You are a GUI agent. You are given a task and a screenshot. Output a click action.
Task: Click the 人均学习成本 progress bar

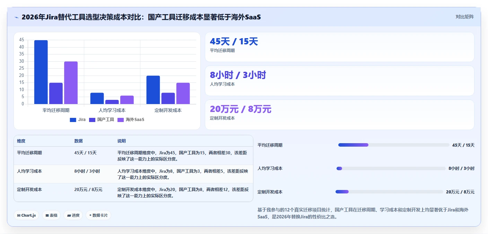tap(391, 168)
